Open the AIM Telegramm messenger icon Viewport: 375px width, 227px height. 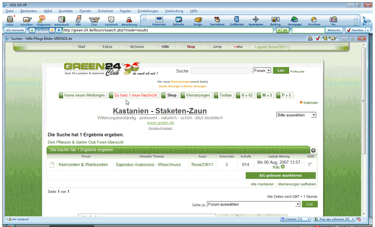pyautogui.click(x=43, y=20)
